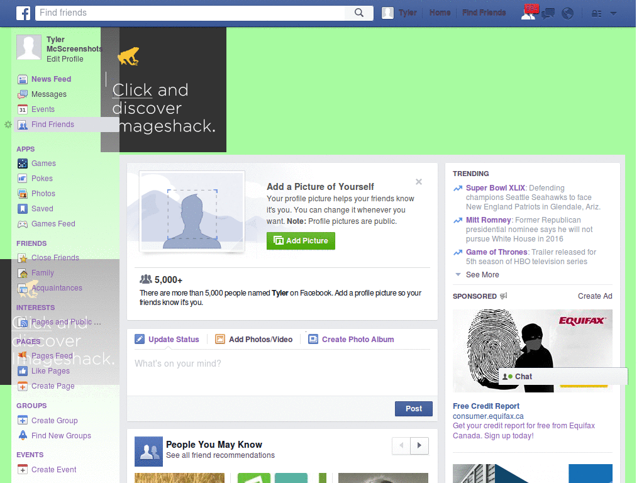Show previous People You May Know
This screenshot has width=644, height=483.
coord(401,446)
